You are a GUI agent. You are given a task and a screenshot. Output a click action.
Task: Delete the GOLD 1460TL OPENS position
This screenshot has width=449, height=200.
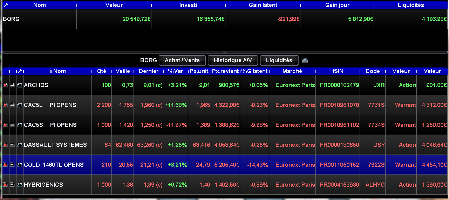click(x=5, y=165)
